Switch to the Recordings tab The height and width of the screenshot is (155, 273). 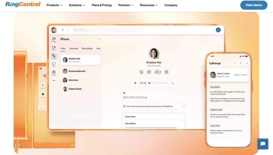[87, 49]
